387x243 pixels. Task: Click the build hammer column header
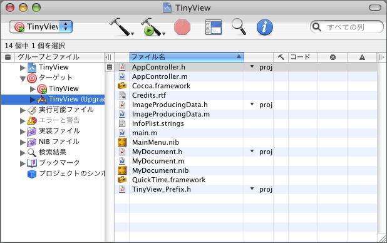281,57
